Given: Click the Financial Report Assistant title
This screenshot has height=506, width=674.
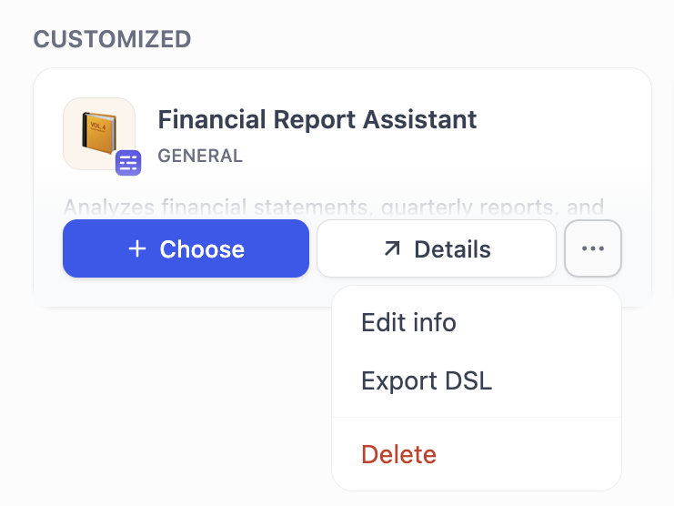Looking at the screenshot, I should pyautogui.click(x=317, y=119).
